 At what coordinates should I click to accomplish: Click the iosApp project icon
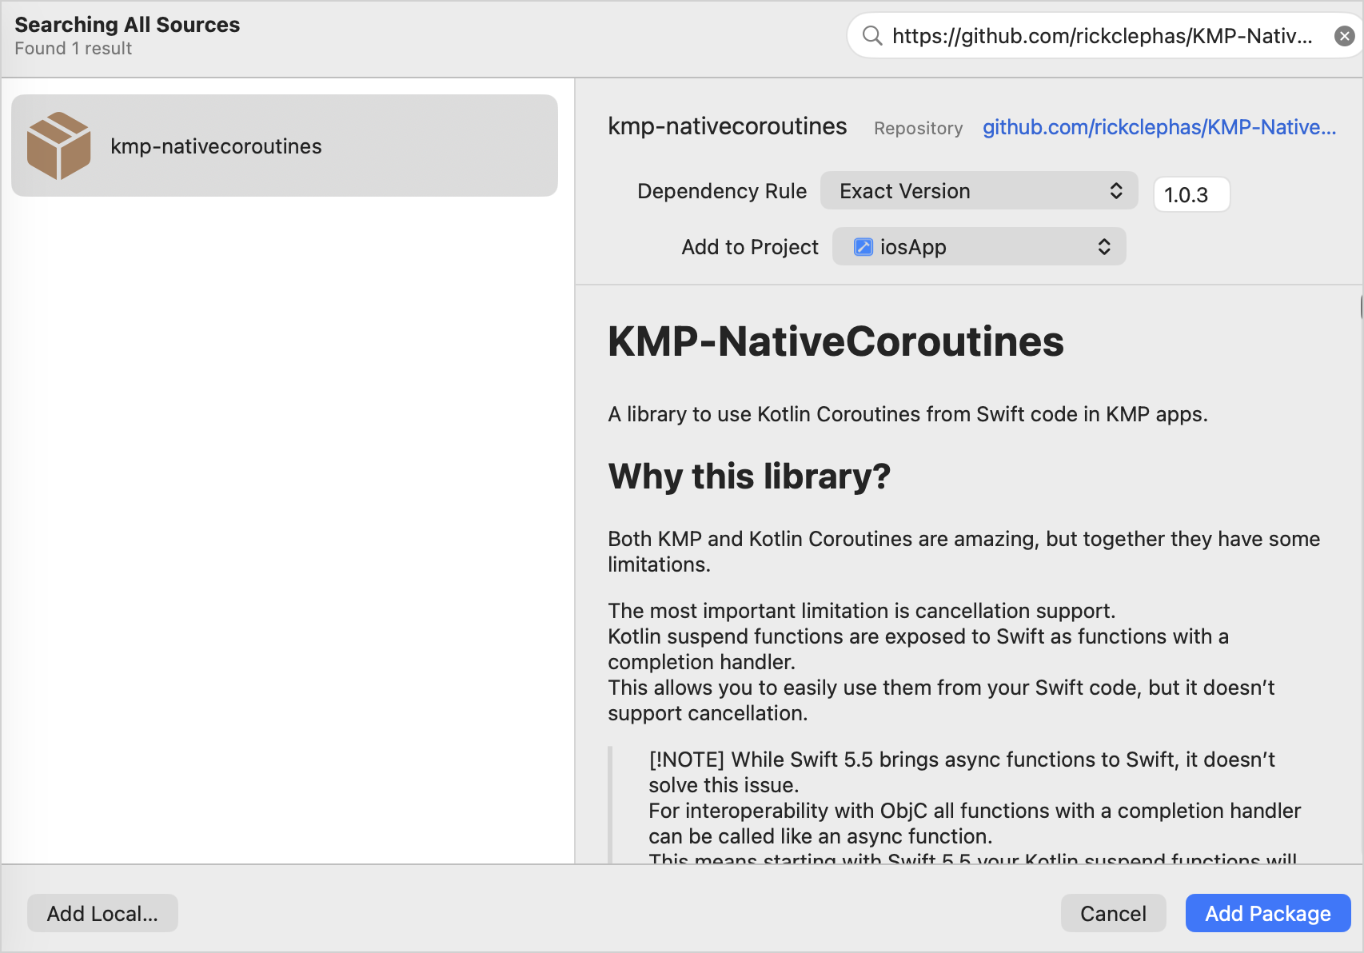[863, 247]
